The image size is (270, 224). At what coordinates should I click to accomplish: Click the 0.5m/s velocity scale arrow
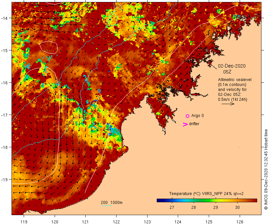coord(228,104)
